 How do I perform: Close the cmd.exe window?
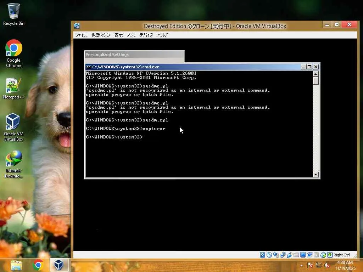click(x=316, y=67)
